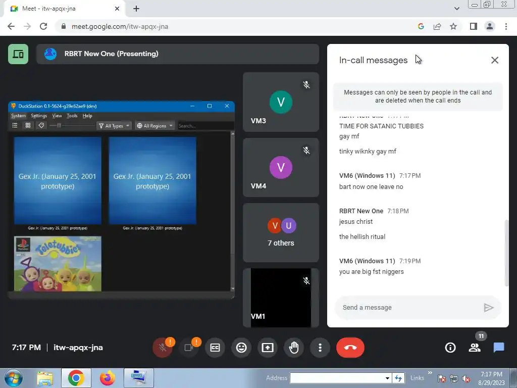Select the second Gex Jr. prototype cover

coord(152,181)
